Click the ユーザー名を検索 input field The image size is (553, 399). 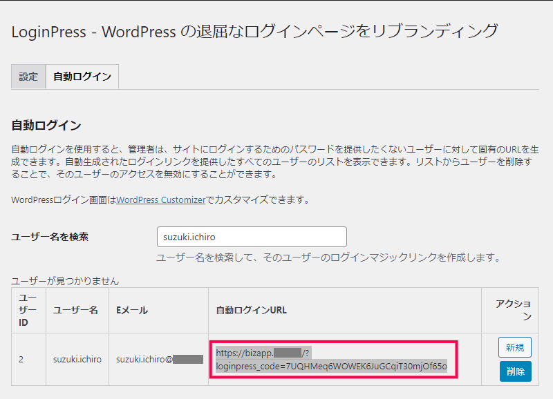click(x=252, y=237)
